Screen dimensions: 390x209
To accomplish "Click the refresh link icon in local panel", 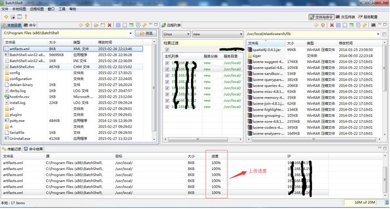I will coord(144,25).
